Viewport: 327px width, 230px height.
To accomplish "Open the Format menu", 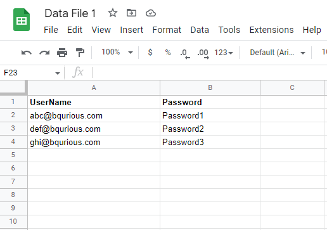I will pyautogui.click(x=167, y=30).
